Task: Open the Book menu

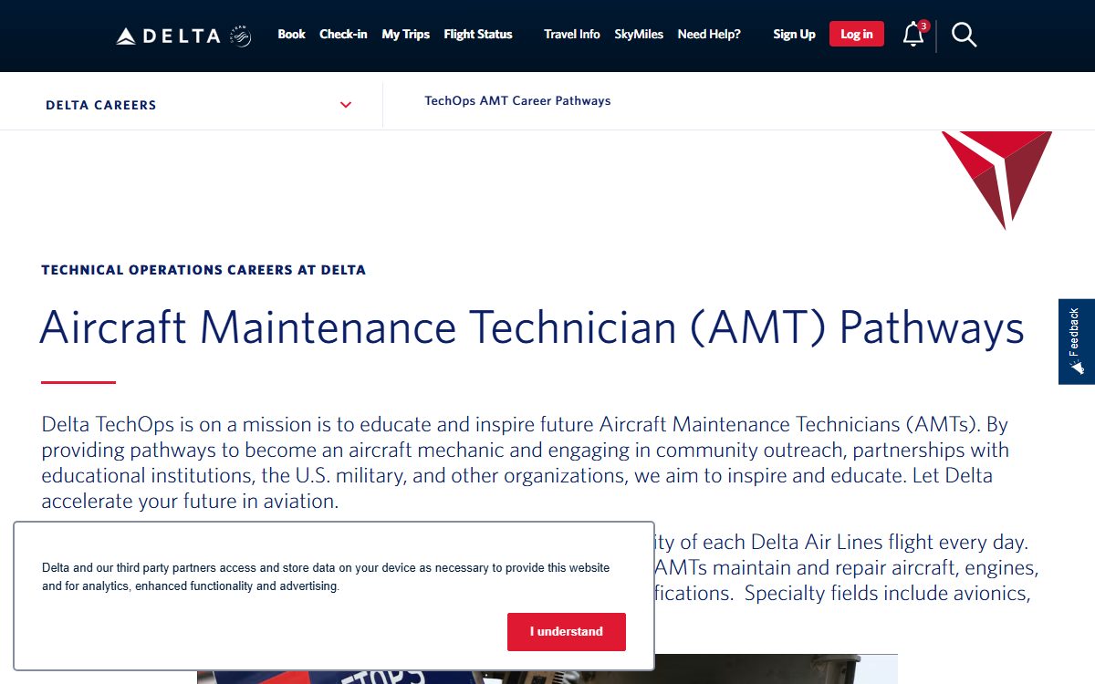Action: [x=291, y=35]
